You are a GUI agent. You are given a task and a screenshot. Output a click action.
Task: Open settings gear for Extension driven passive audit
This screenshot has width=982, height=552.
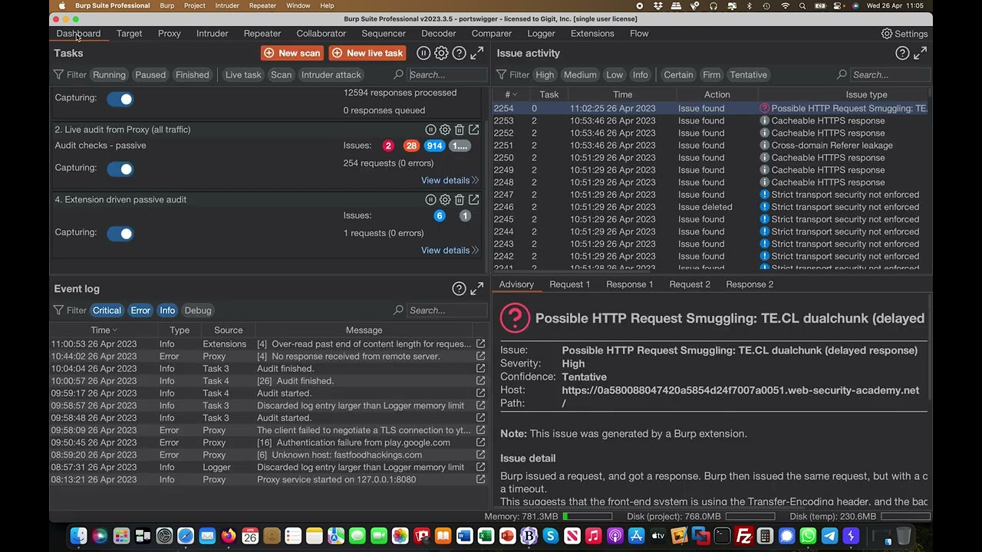point(445,199)
